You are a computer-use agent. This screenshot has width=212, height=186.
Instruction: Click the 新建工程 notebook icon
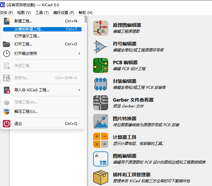(x=7, y=21)
